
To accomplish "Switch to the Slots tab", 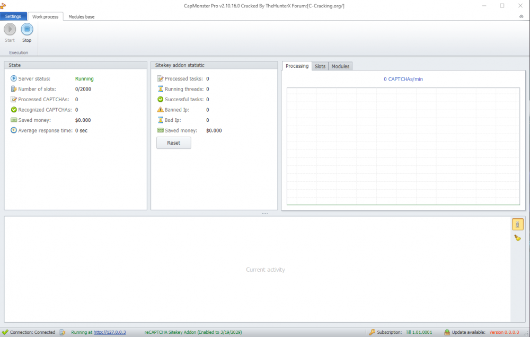I will pyautogui.click(x=320, y=66).
